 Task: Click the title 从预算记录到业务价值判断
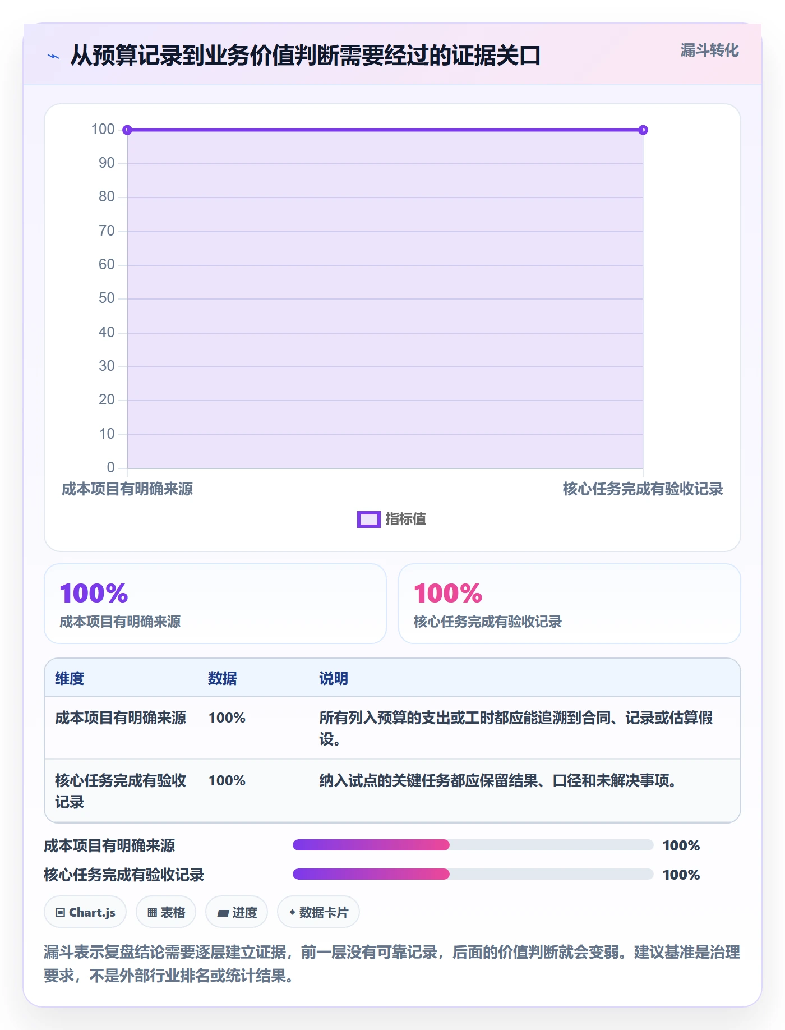pos(305,56)
